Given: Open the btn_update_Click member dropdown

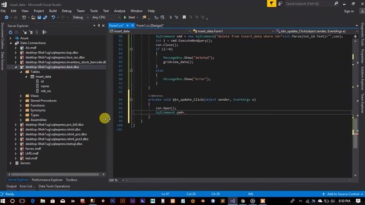Looking at the screenshot, I should point(317,31).
